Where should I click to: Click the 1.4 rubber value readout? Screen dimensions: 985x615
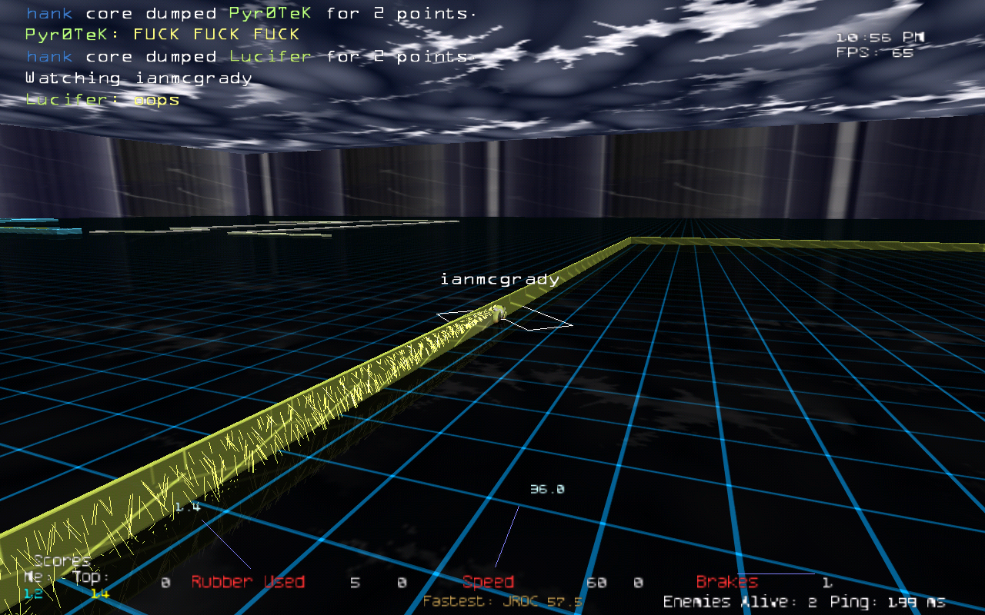[187, 507]
